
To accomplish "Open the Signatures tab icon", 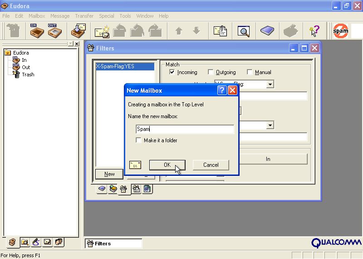I will [x=36, y=242].
